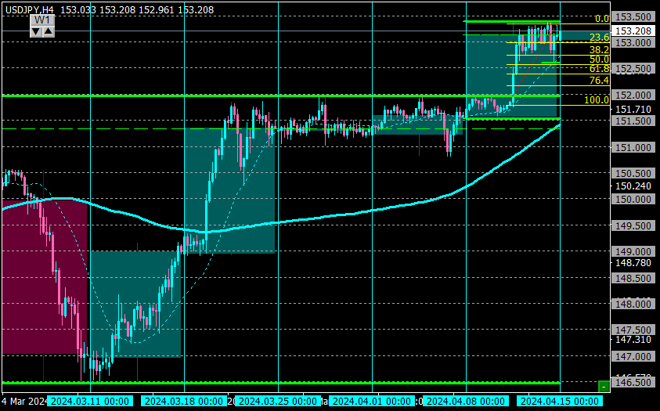
Task: Click the 151.500 price axis label
Action: tap(633, 121)
